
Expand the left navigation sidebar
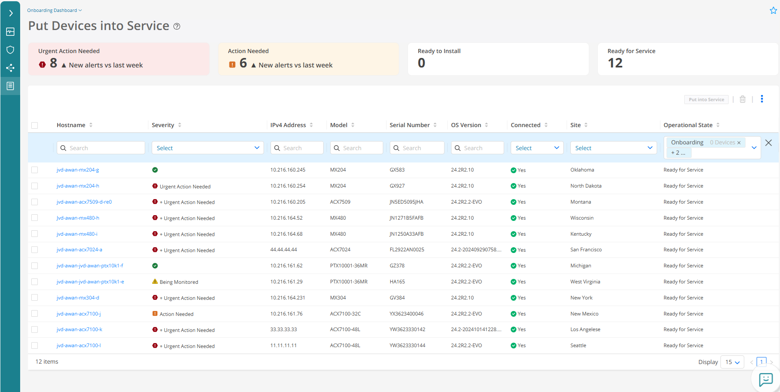click(x=11, y=13)
